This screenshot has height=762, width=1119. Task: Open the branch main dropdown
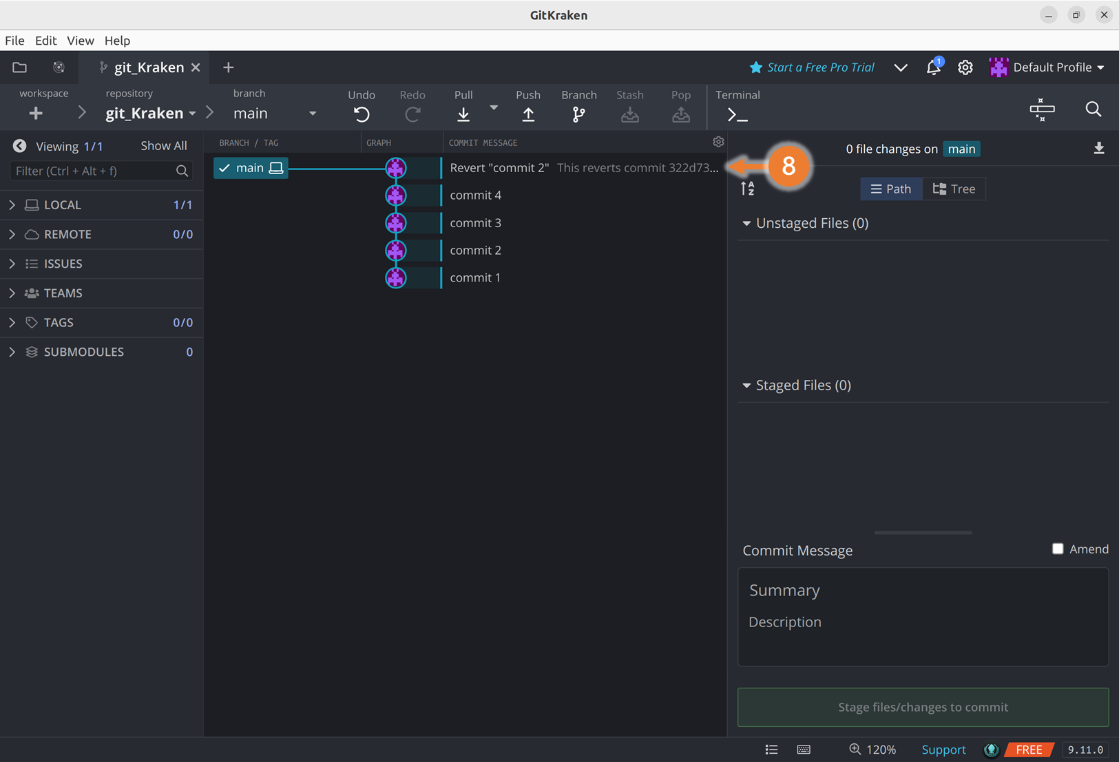[x=313, y=114]
